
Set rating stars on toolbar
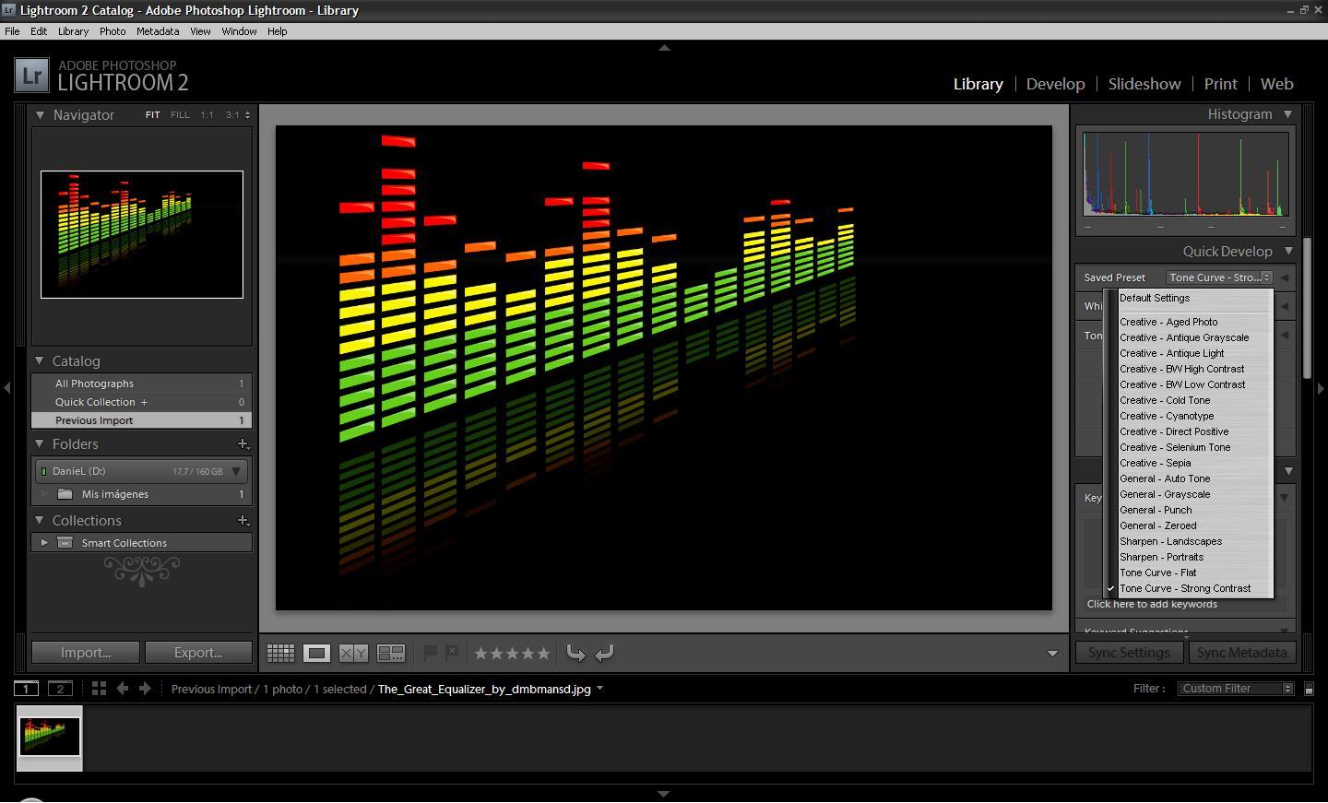coord(512,653)
